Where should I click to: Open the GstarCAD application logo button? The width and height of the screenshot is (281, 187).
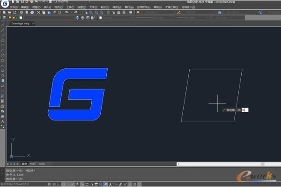[x=5, y=4]
